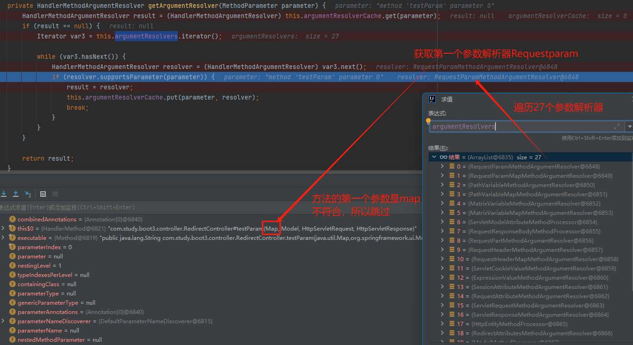Image resolution: width=633 pixels, height=345 pixels.
Task: Click the expand-editor icon in expression field
Action: click(617, 126)
